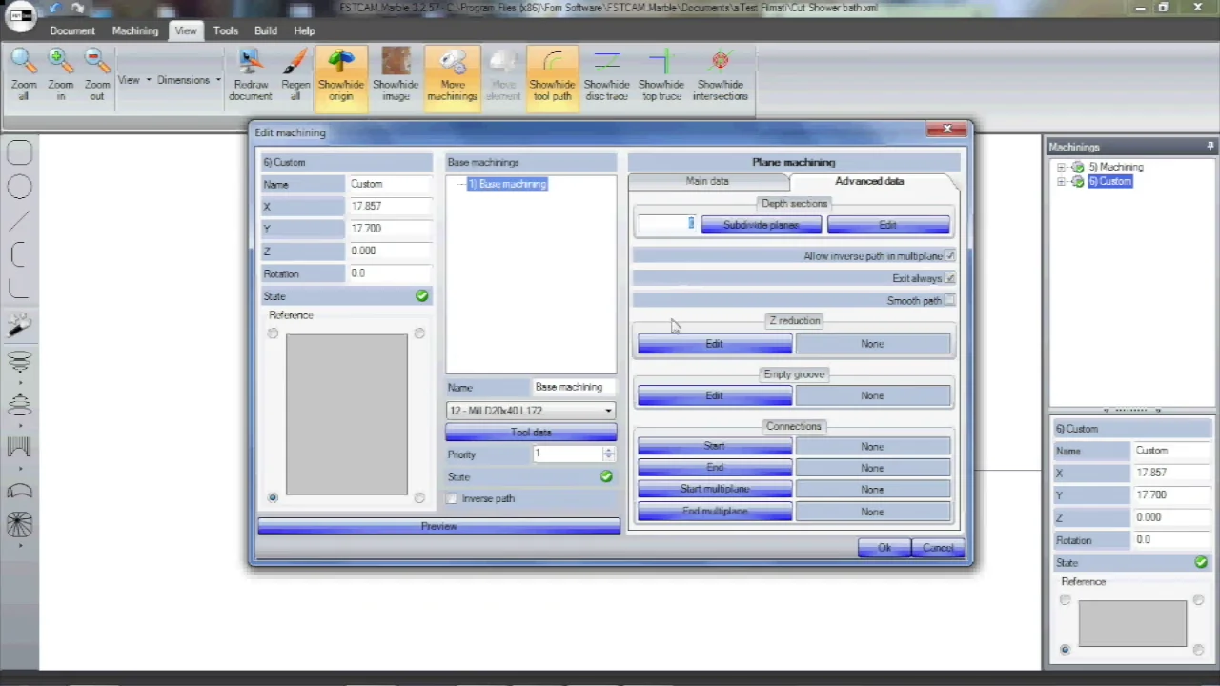Click the Ok button
1220x686 pixels.
point(884,548)
